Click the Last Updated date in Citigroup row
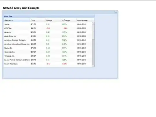 pyautogui.click(x=81, y=56)
